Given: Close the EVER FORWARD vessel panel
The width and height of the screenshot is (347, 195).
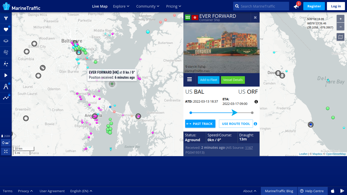Looking at the screenshot, I should (255, 18).
